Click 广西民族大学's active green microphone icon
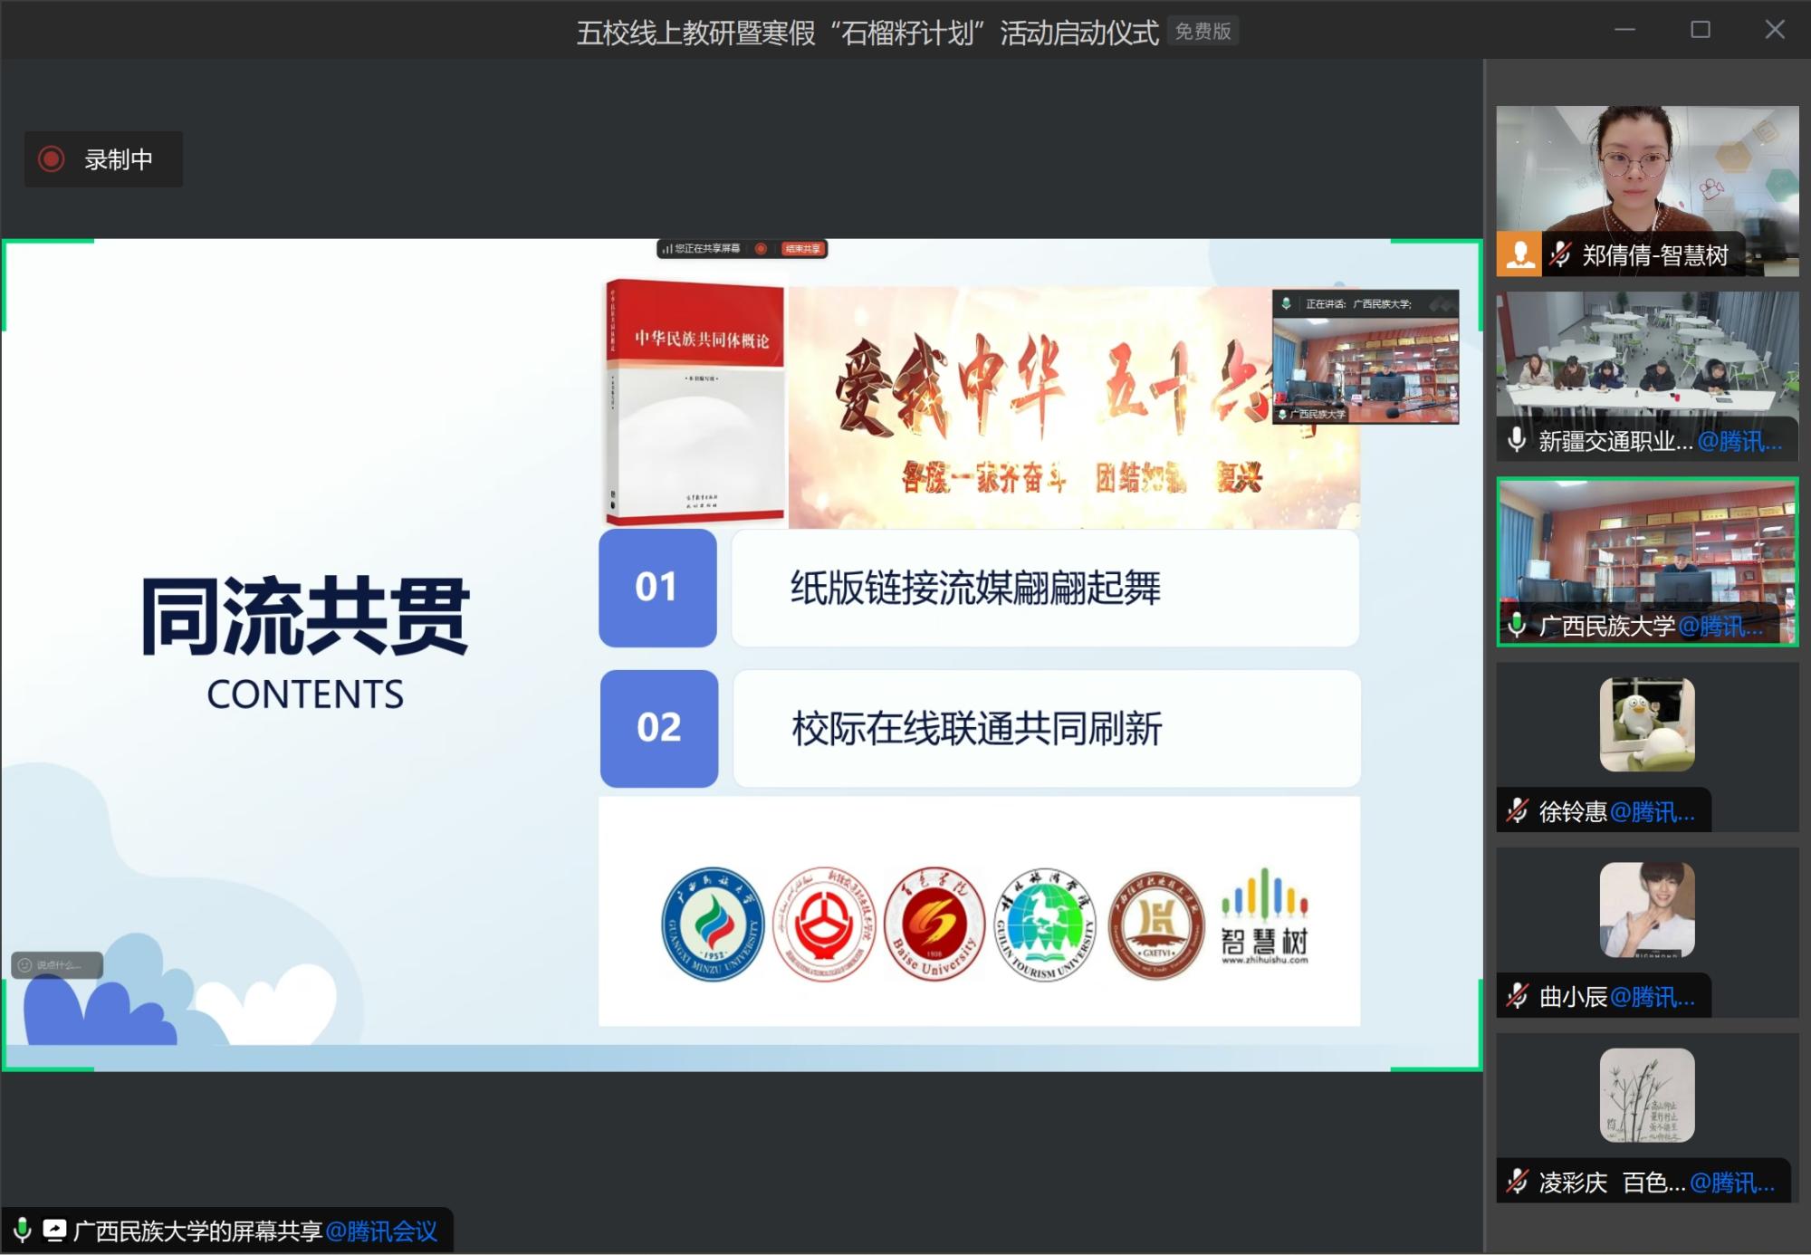This screenshot has width=1811, height=1255. coord(1517,625)
